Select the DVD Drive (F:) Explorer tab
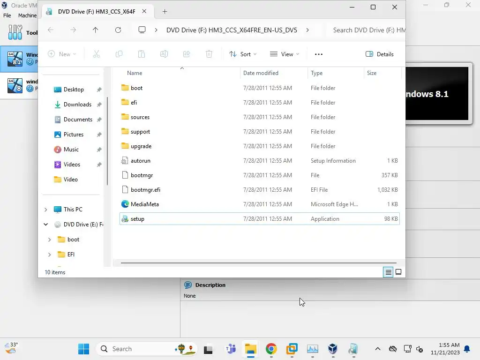The height and width of the screenshot is (360, 480). [96, 12]
